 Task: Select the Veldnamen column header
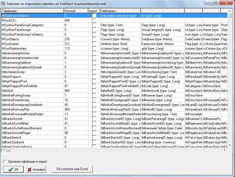120,11
